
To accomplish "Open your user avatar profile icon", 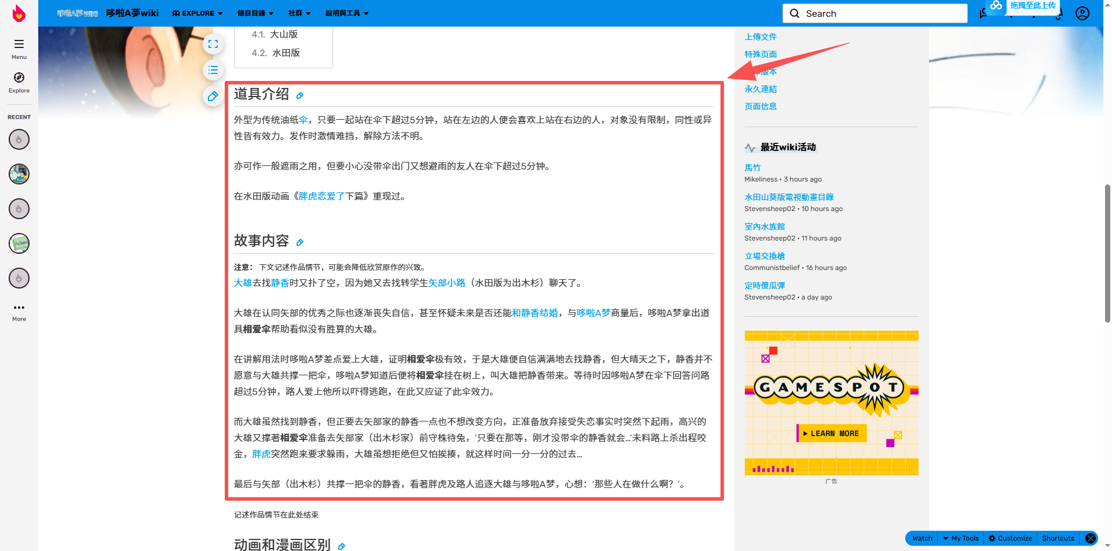I will coord(1082,13).
